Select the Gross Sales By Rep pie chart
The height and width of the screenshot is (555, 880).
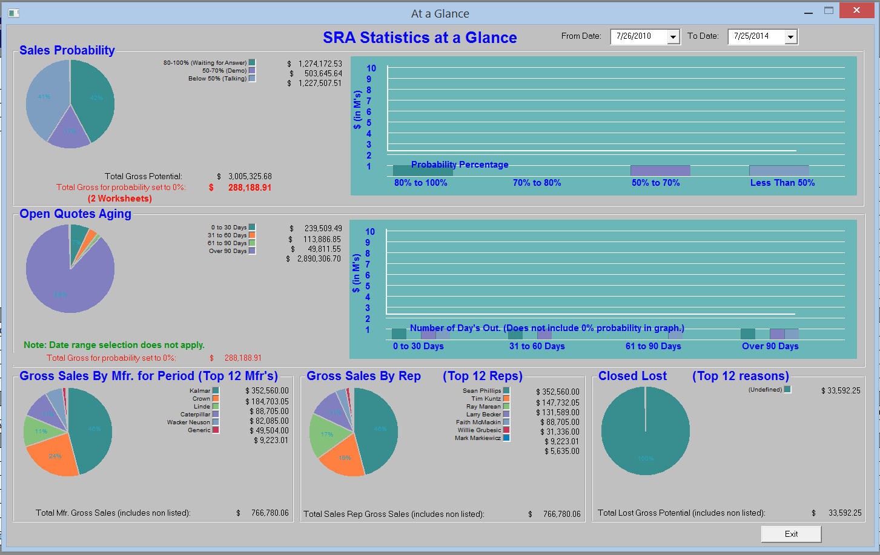[354, 432]
